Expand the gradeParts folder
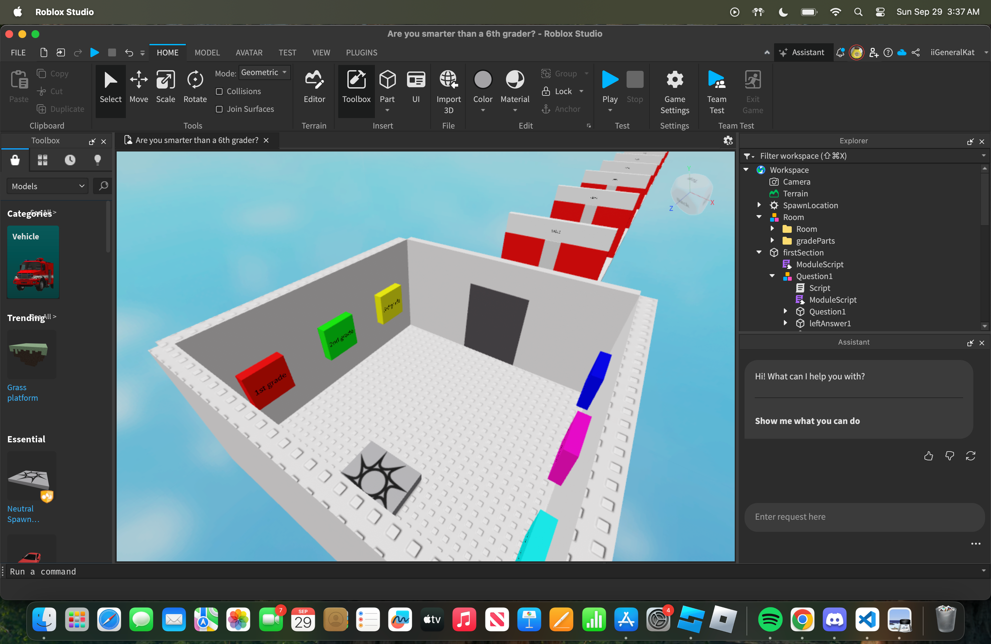This screenshot has width=991, height=644. [x=772, y=240]
